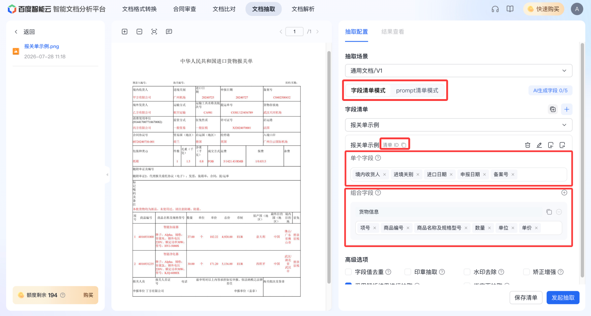Viewport: 591px width, 316px height.
Task: Copy field list icon next to 字段清单
Action: (x=553, y=109)
